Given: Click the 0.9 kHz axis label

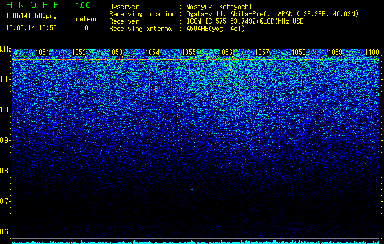Looking at the screenshot, I should pos(4,140).
